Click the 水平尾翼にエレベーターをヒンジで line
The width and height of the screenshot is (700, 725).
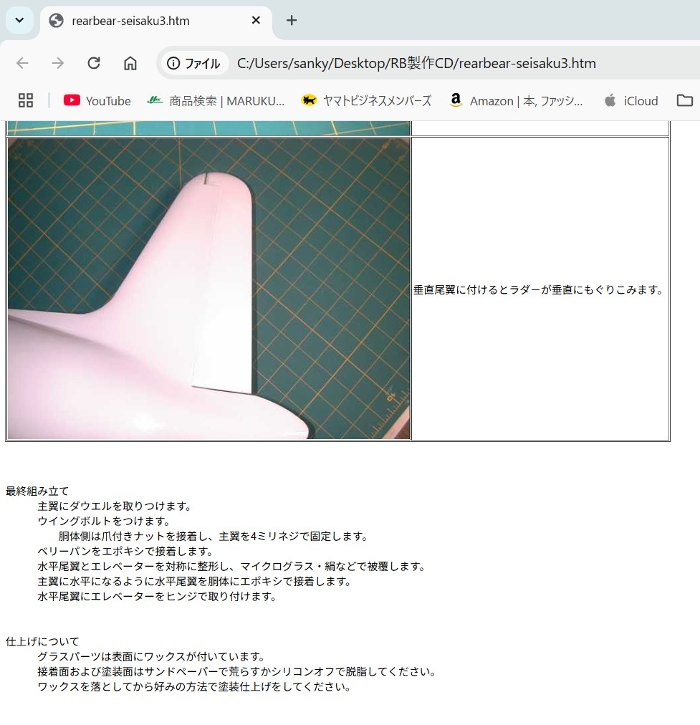(x=157, y=597)
